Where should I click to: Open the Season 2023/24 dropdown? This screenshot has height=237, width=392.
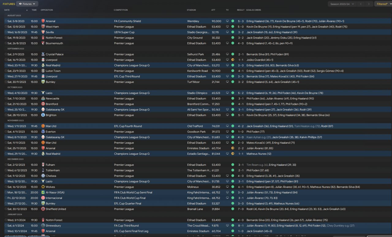click(342, 4)
